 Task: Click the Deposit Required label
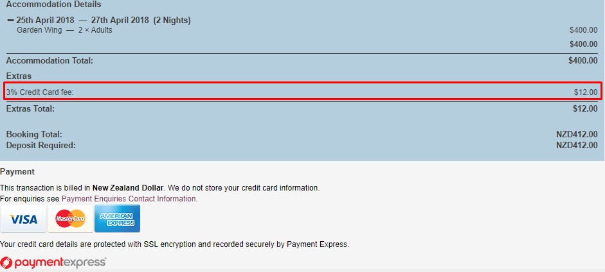pyautogui.click(x=41, y=146)
